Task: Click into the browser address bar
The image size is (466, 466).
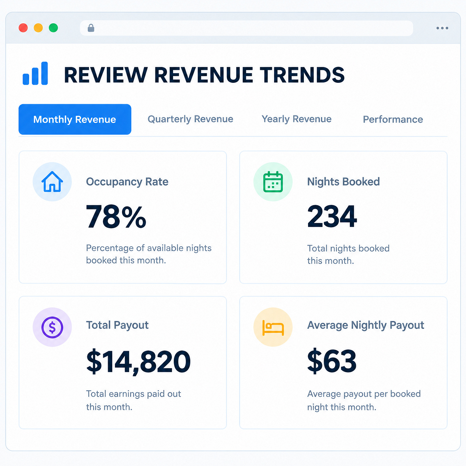Action: [x=246, y=28]
